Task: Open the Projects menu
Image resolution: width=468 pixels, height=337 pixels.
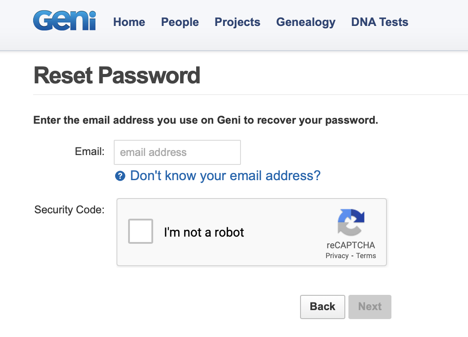Action: (x=237, y=22)
